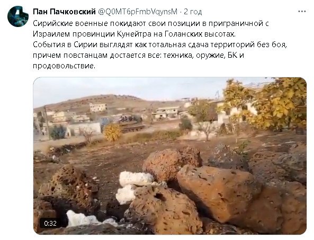
Task: Open the '2 год' timestamp link
Action: point(193,12)
